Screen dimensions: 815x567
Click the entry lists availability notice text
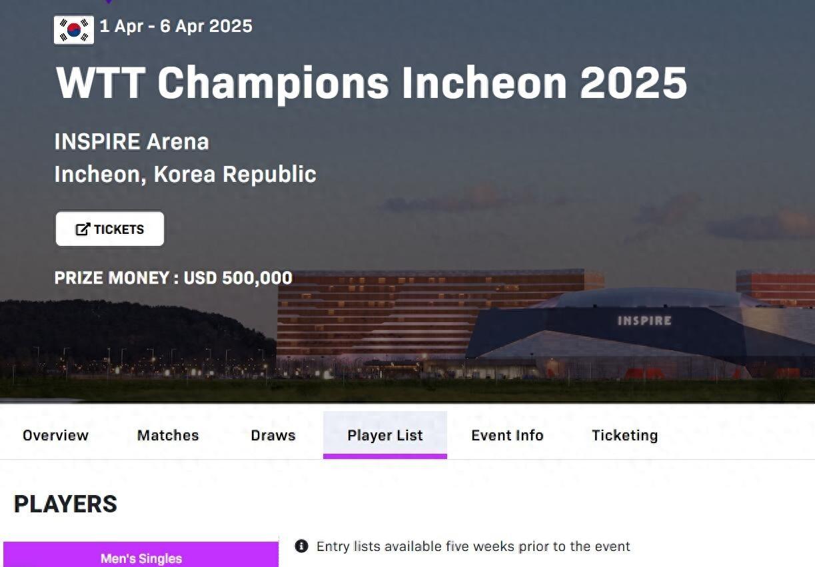[x=472, y=546]
